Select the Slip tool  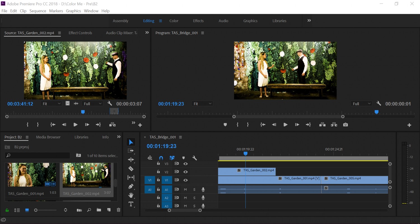[x=131, y=177]
